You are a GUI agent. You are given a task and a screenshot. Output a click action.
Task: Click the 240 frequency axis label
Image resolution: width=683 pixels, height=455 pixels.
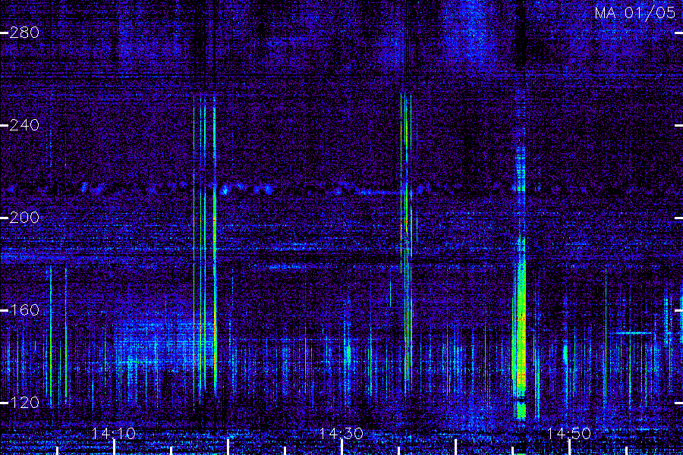(24, 125)
